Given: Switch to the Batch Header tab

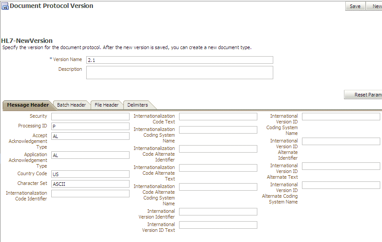Looking at the screenshot, I should [x=71, y=105].
